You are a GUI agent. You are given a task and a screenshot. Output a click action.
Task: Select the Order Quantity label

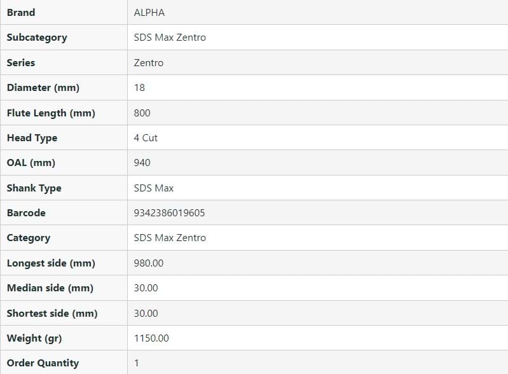point(43,363)
